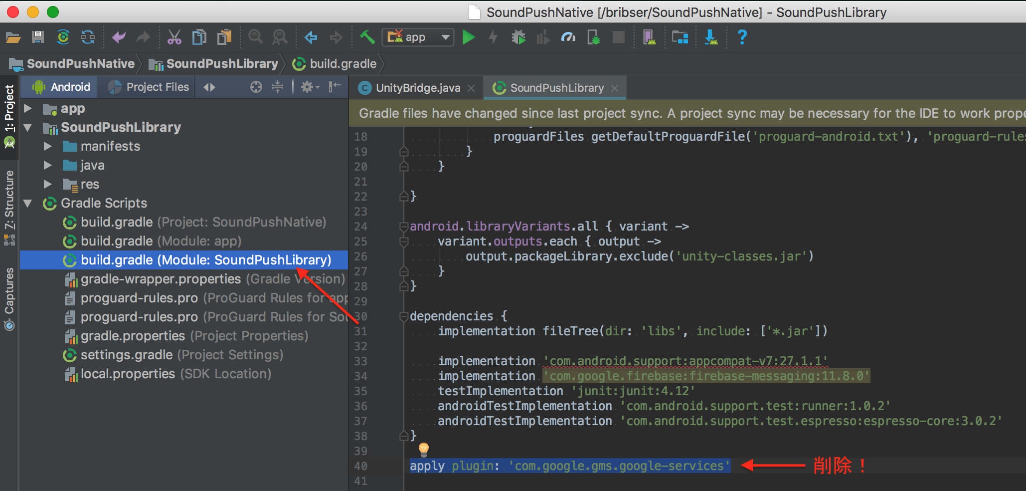1026x491 pixels.
Task: Open Project Structure toolbar icon
Action: click(x=680, y=37)
